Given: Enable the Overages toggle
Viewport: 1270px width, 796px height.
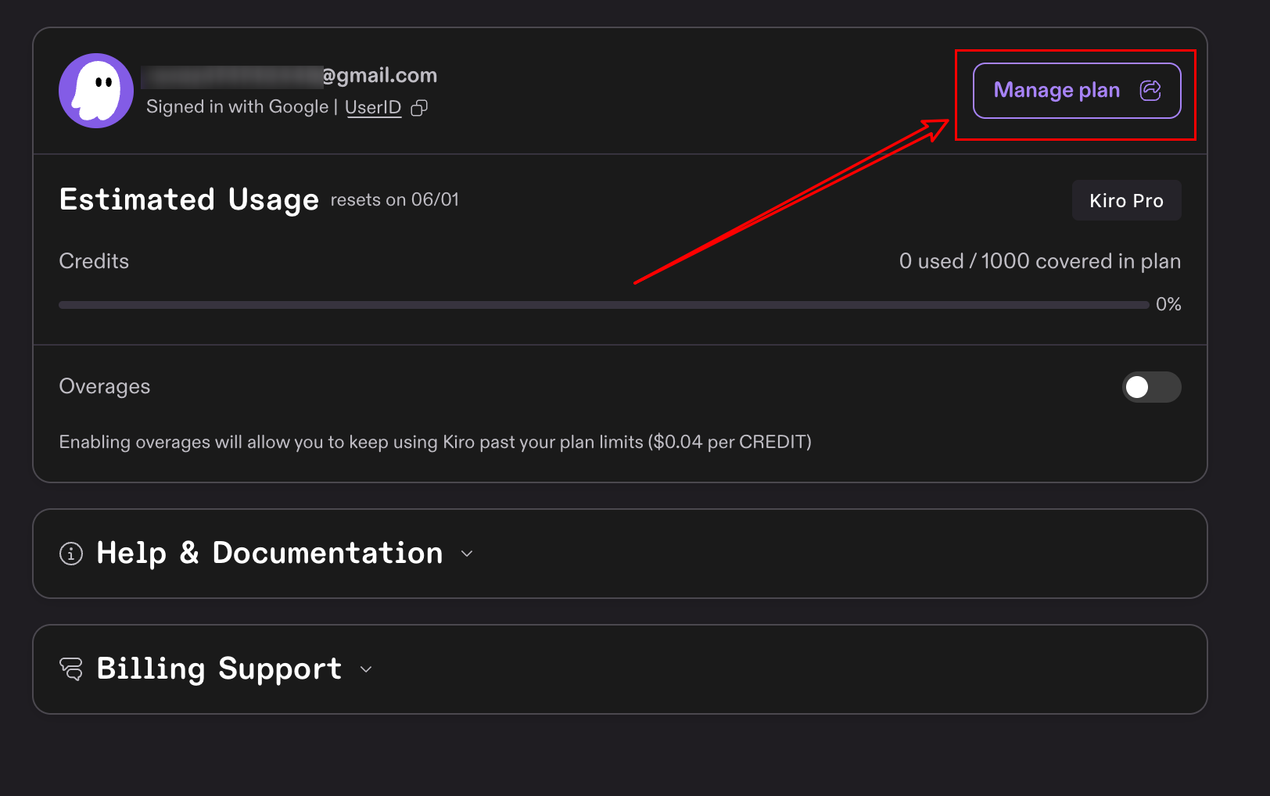Looking at the screenshot, I should tap(1152, 387).
